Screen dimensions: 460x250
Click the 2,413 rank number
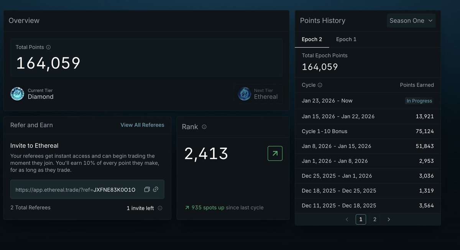[x=206, y=154]
